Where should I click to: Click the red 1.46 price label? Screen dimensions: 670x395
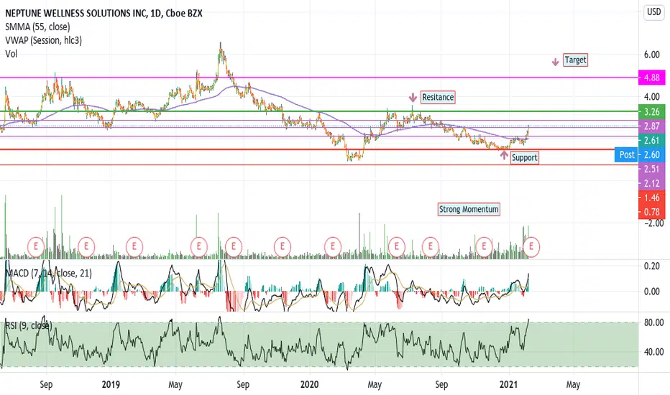tap(651, 197)
